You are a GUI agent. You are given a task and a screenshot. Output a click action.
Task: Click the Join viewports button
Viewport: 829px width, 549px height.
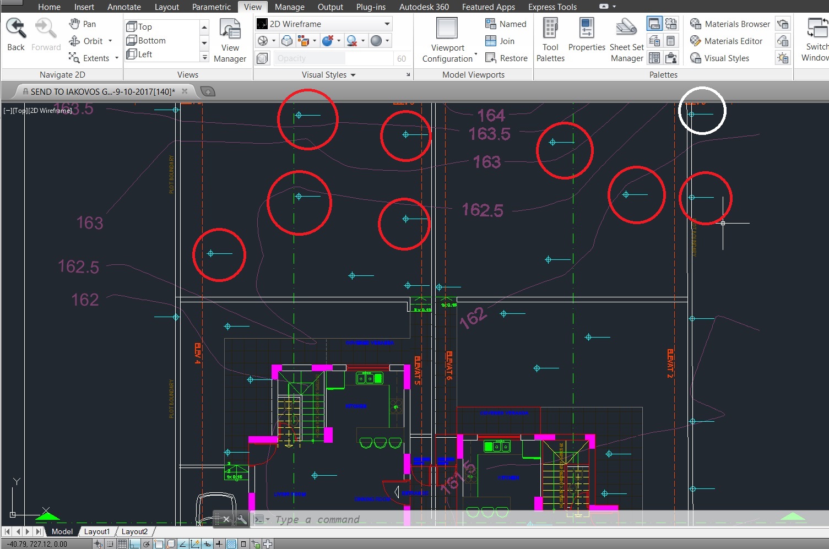[x=500, y=40]
